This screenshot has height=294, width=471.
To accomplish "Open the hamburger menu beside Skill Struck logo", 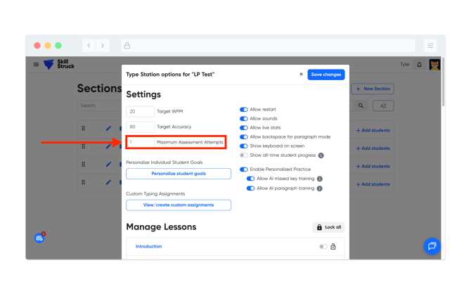I will point(37,65).
